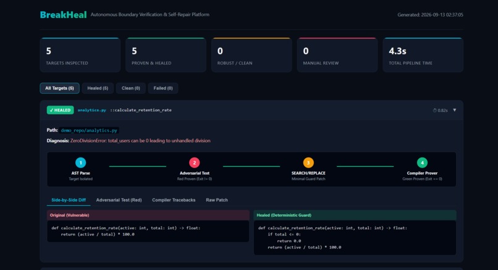Show Clean (0) targets
The image size is (498, 270).
coord(130,88)
